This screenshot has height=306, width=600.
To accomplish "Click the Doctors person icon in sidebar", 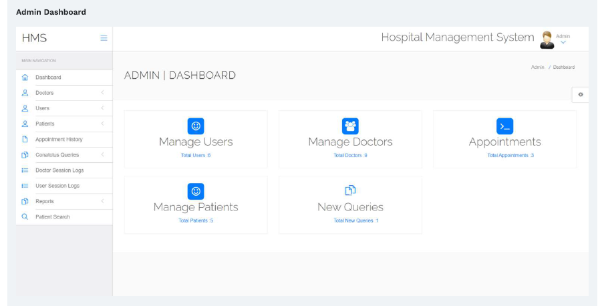I will tap(25, 93).
